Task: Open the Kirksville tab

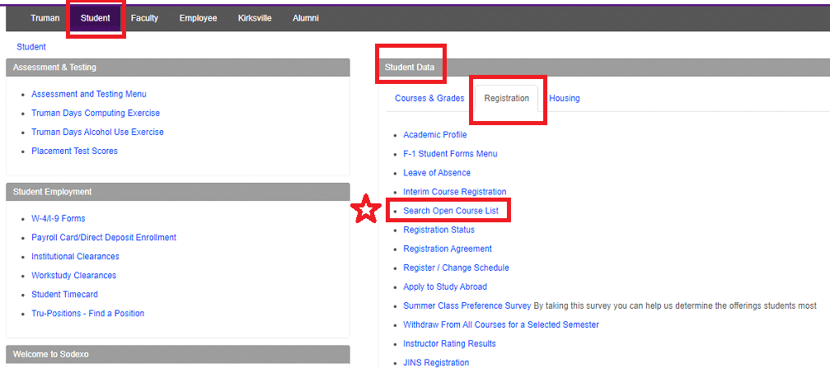Action: coord(255,18)
